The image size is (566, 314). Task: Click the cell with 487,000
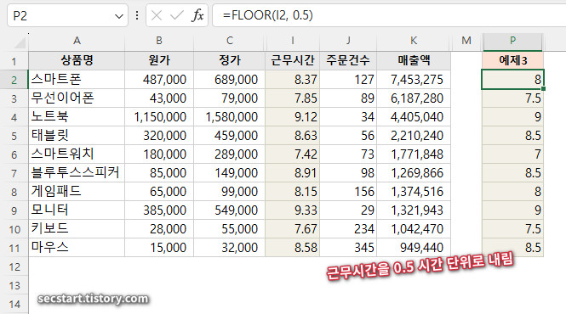(x=159, y=79)
